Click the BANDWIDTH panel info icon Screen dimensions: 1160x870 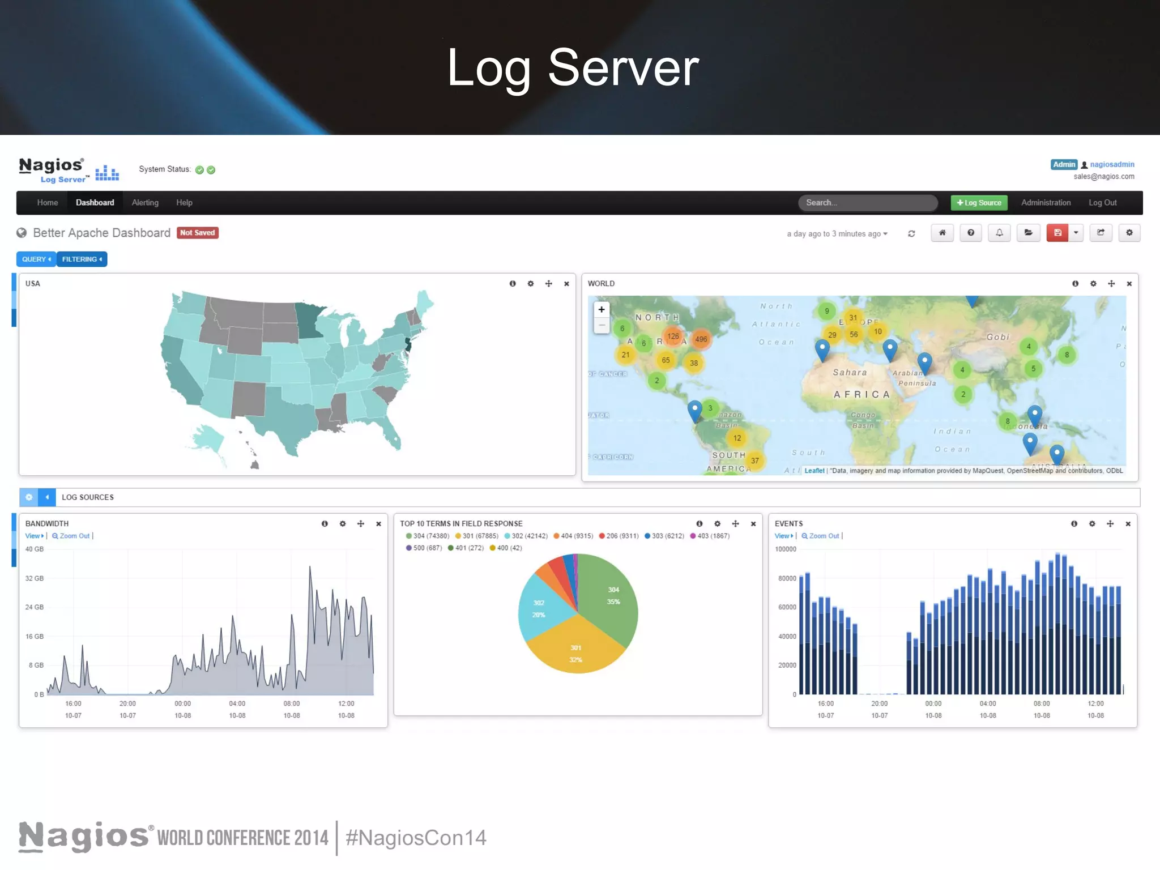coord(325,524)
